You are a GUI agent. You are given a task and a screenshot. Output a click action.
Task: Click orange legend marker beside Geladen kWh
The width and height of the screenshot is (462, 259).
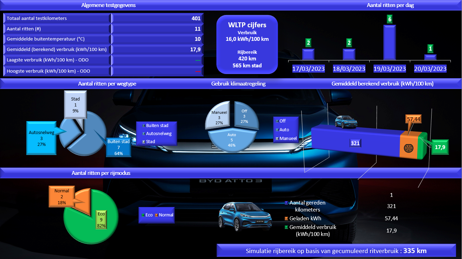(286, 219)
